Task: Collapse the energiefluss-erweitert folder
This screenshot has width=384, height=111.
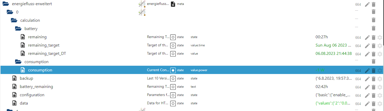Action: [x=6, y=4]
